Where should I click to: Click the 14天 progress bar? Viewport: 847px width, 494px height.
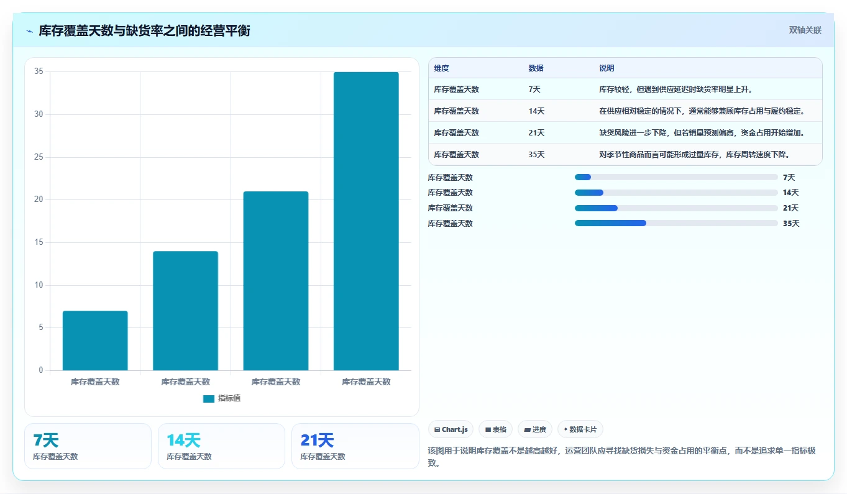point(676,193)
